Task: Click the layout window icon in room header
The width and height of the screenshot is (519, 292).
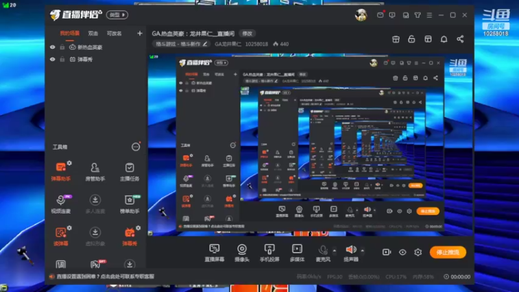Action: pos(428,39)
